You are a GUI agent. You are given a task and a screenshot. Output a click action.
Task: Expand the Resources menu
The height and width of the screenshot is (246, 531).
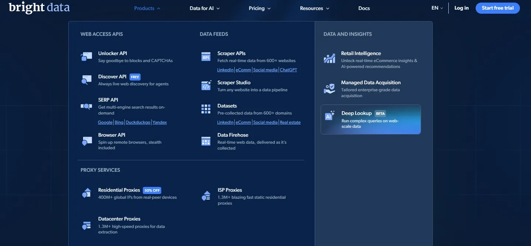[x=315, y=8]
